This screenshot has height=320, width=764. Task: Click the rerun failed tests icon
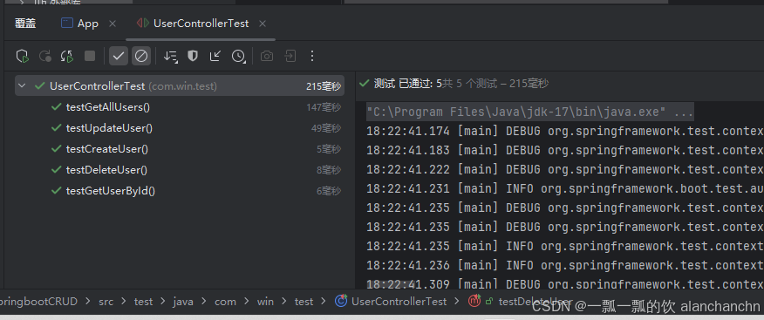45,56
